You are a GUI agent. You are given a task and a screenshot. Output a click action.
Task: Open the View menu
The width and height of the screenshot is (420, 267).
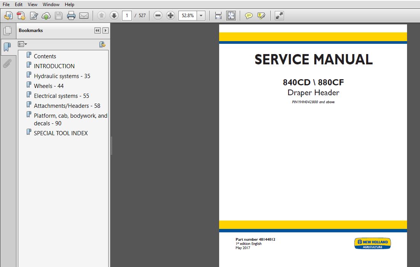[x=32, y=5]
